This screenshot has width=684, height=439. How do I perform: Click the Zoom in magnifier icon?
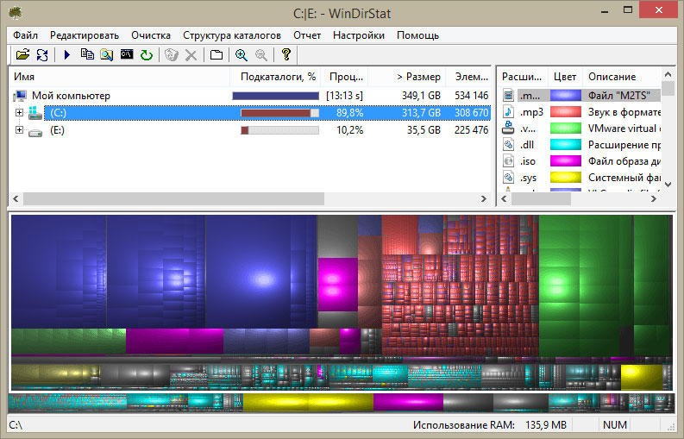click(242, 54)
